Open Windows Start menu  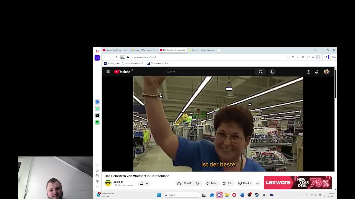click(159, 195)
